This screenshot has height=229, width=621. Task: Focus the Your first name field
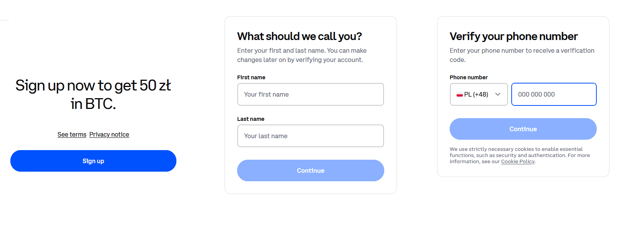click(x=310, y=94)
